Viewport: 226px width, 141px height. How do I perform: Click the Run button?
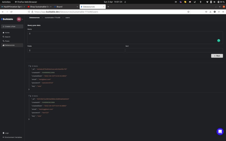[217, 56]
